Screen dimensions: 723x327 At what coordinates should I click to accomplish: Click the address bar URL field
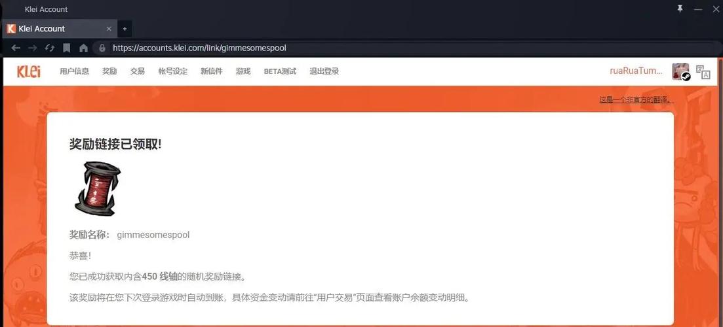click(406, 48)
